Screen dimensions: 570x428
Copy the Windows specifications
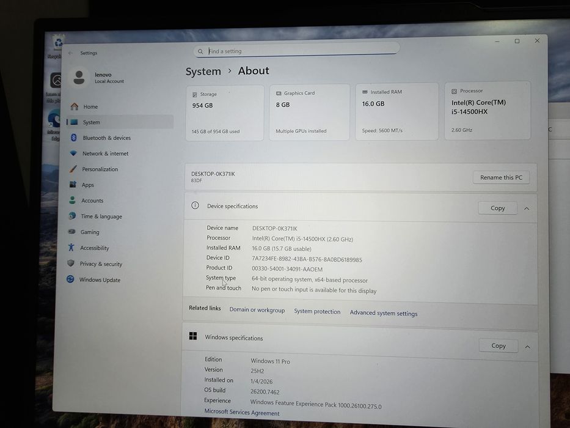499,345
